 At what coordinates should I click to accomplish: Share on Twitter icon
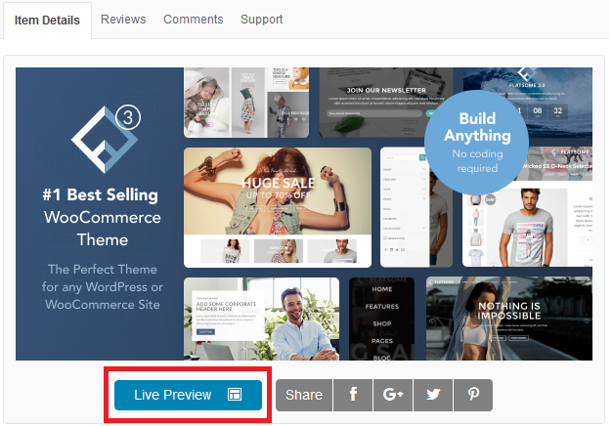tap(433, 395)
